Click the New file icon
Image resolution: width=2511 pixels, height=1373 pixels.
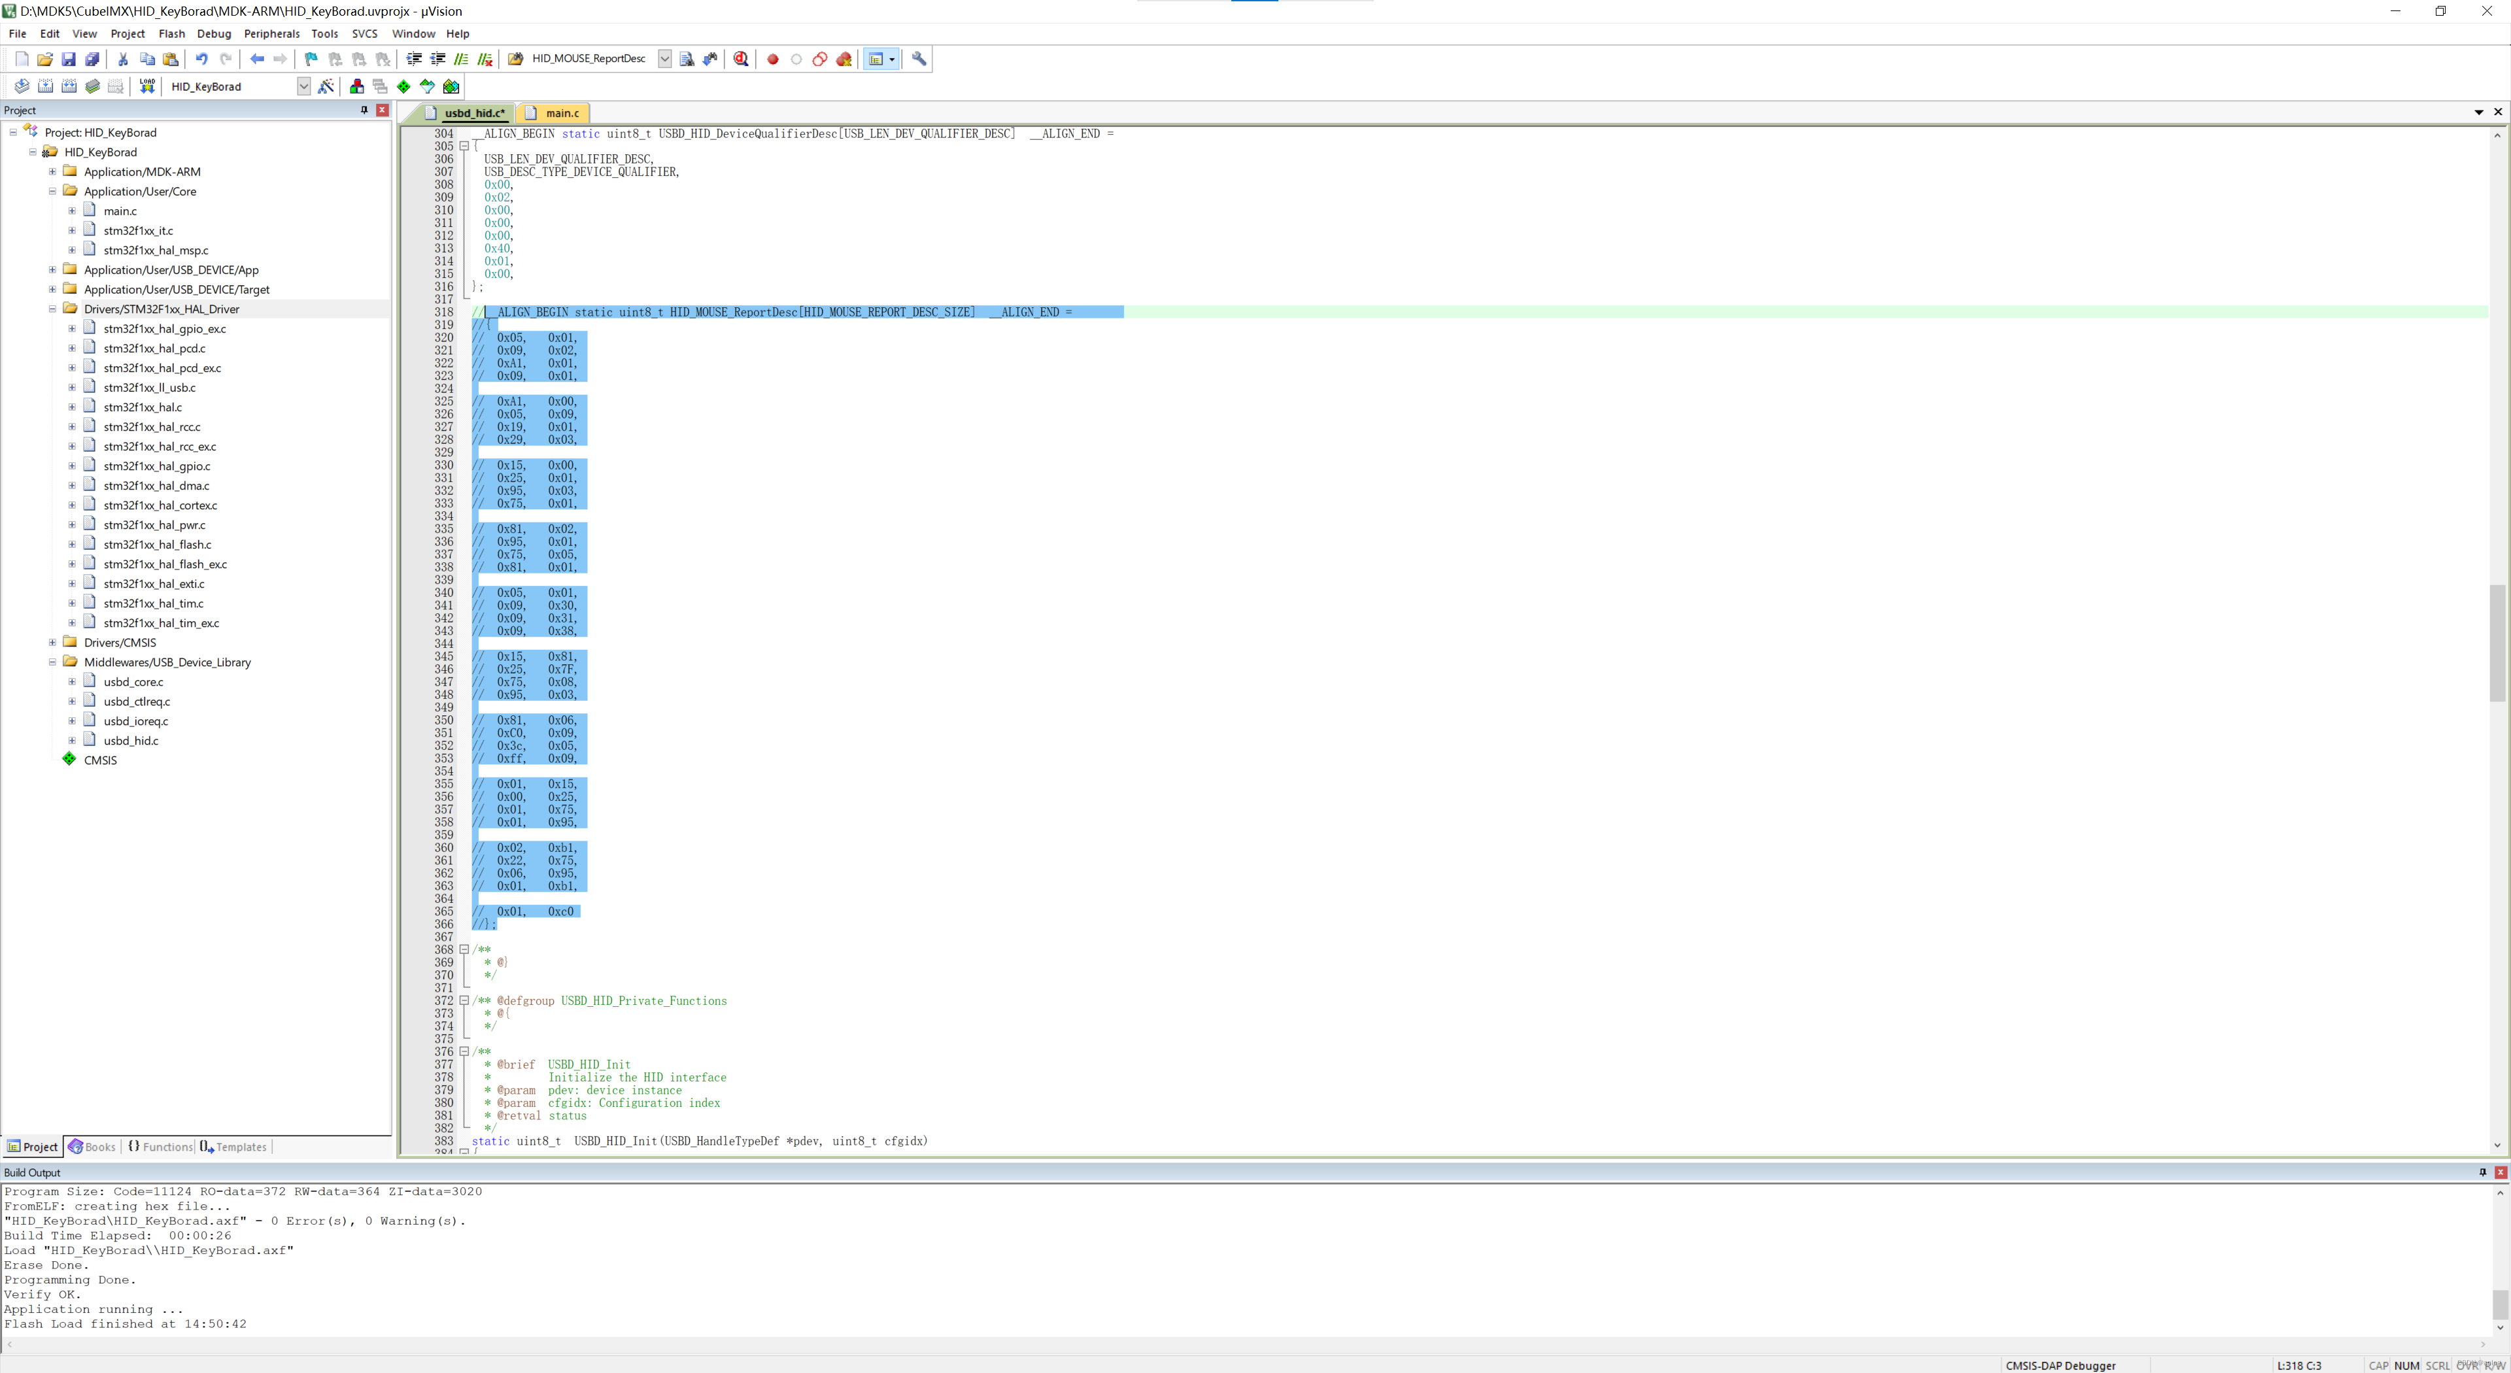[22, 59]
